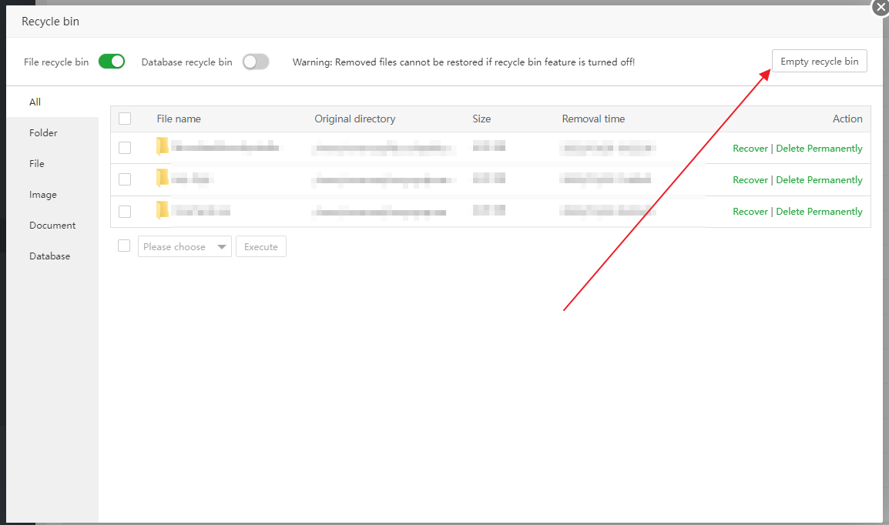Close the Recycle bin dialog
The height and width of the screenshot is (525, 889).
coord(881,8)
